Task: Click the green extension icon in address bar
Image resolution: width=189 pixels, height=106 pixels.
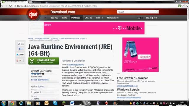Action: 179,6
